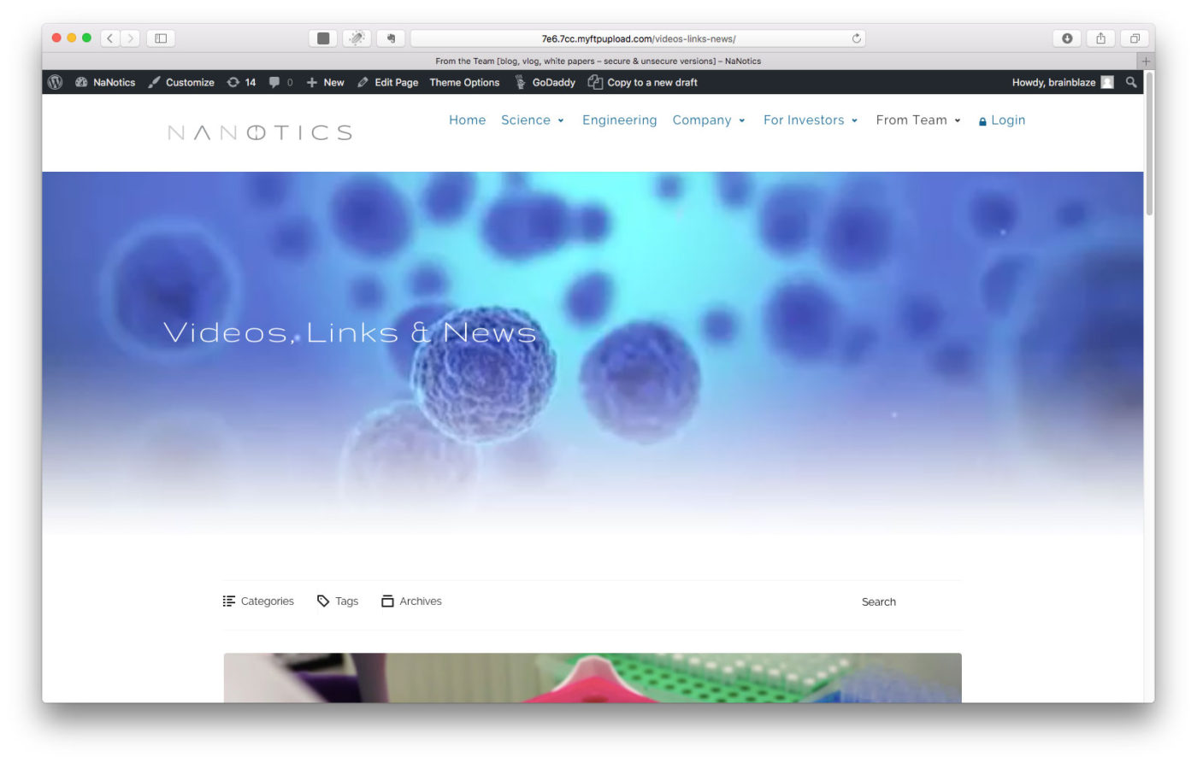Open Theme Options in the admin bar
Image resolution: width=1197 pixels, height=763 pixels.
pyautogui.click(x=464, y=82)
